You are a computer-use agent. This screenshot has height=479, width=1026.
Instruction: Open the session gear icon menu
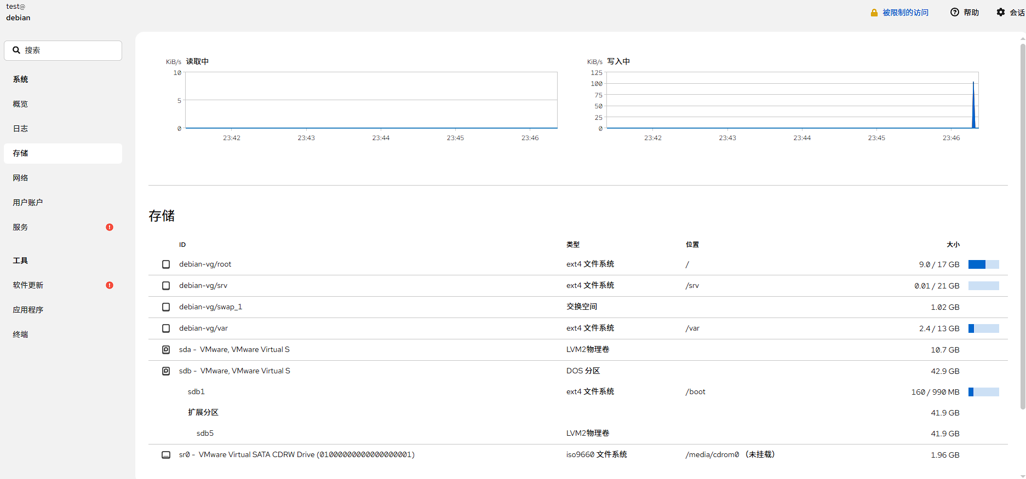pos(1001,12)
